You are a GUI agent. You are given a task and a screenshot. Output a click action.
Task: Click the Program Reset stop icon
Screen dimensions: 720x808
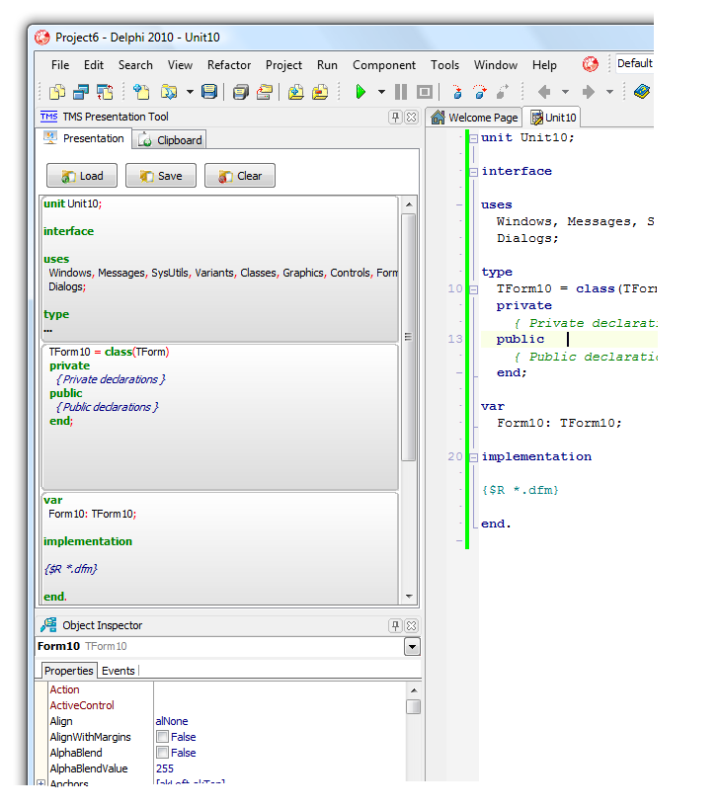coord(425,92)
